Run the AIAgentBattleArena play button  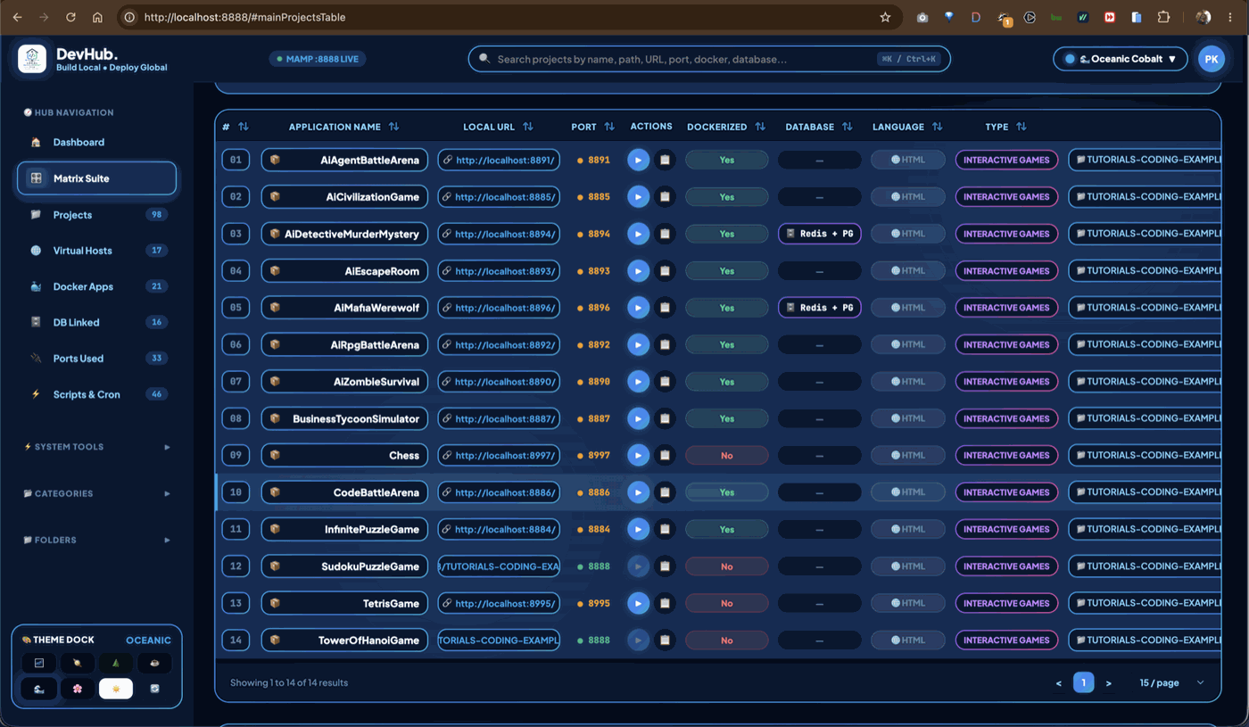click(638, 161)
